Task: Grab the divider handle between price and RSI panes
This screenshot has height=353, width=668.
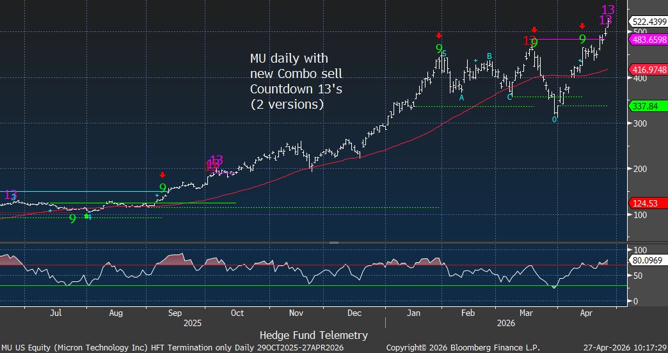Action: [333, 243]
